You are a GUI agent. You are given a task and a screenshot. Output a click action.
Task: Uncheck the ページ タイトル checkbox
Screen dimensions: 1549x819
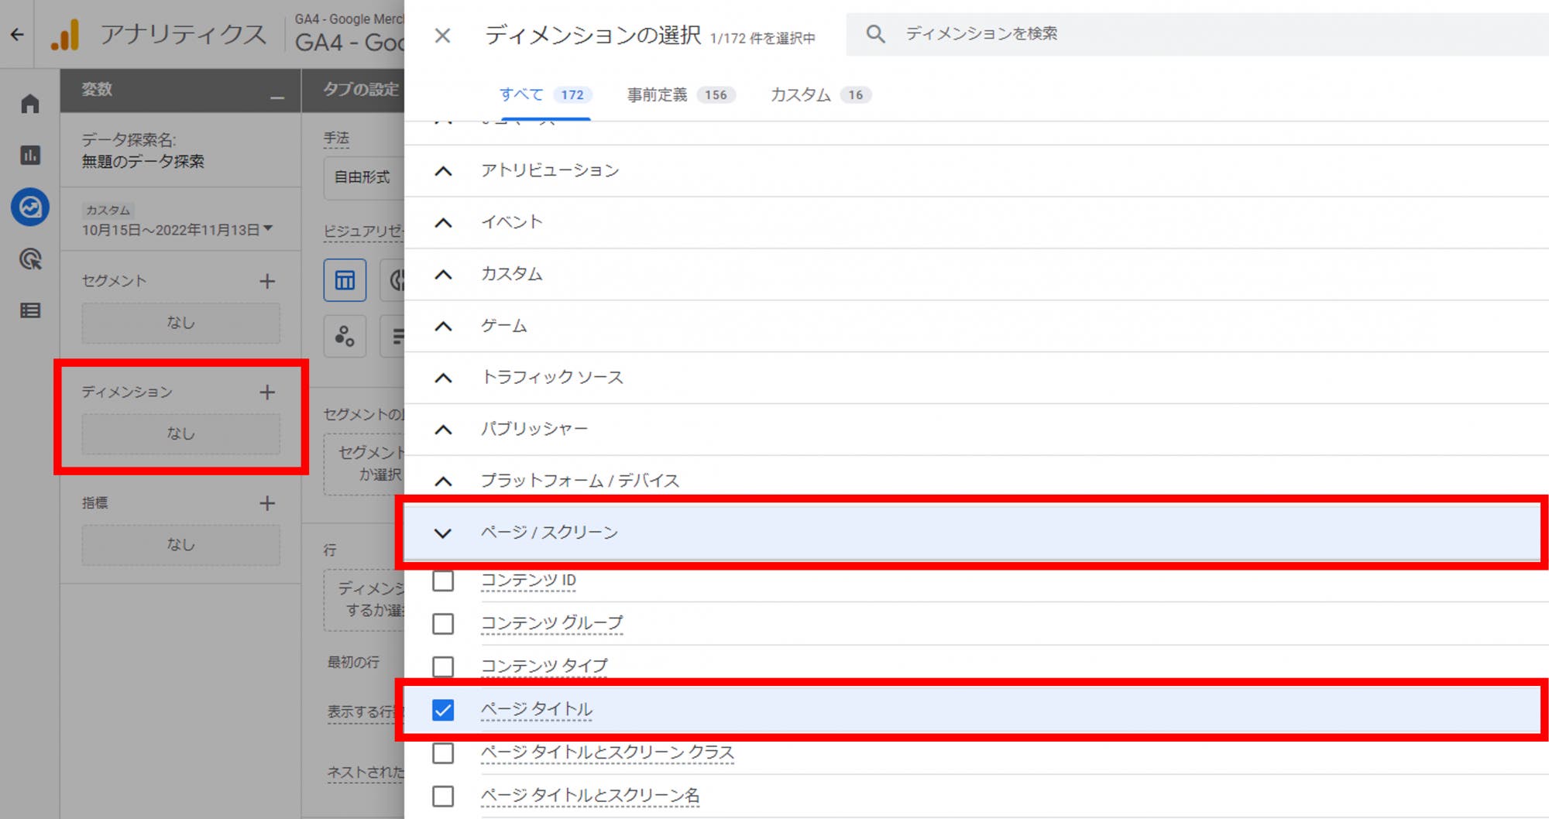tap(443, 709)
